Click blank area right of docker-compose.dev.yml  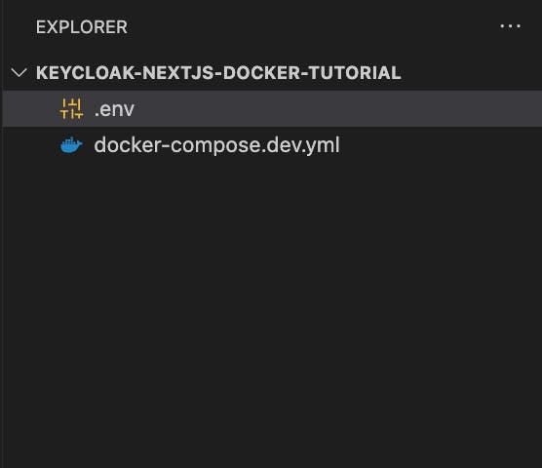(441, 145)
